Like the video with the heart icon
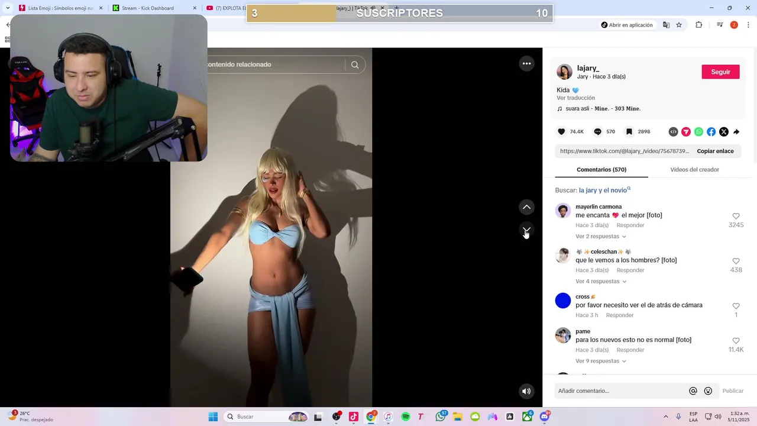This screenshot has height=426, width=757. pos(561,131)
